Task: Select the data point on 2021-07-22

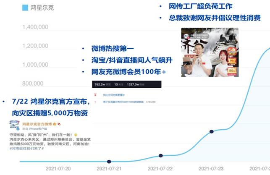Action: click(x=161, y=156)
